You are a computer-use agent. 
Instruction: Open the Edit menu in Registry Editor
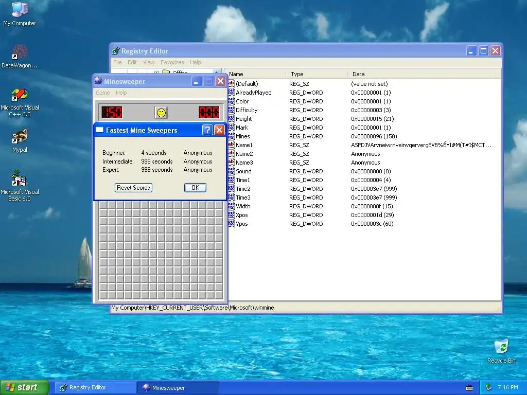coord(132,62)
